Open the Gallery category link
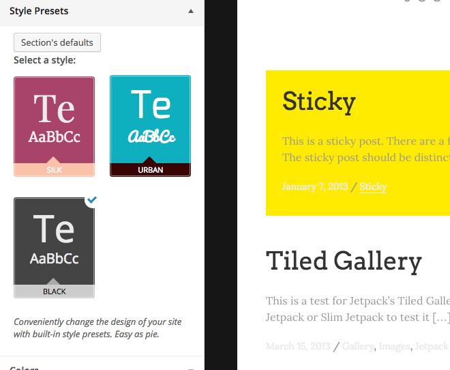Screen dimensions: 450x370 358,346
